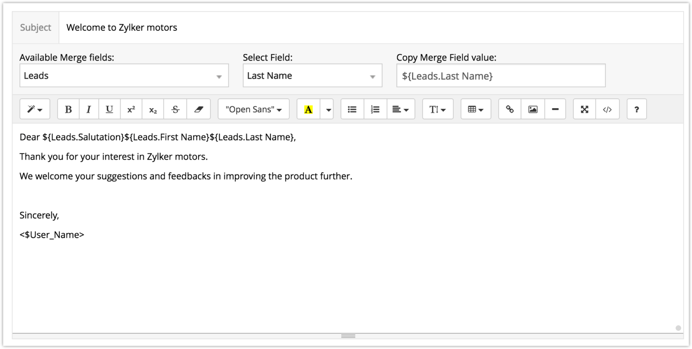The image size is (692, 349).
Task: Toggle underline formatting
Action: (109, 109)
